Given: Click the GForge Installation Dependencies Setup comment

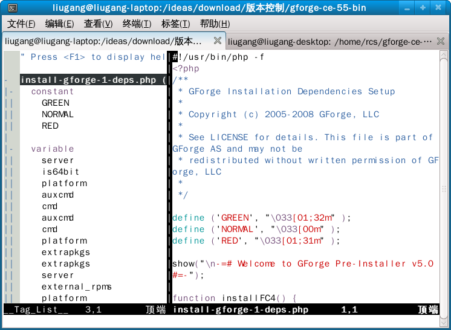Looking at the screenshot, I should pyautogui.click(x=287, y=91).
